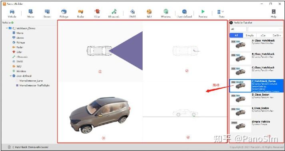Add a Fisheye camera from the toolbar

(64, 14)
